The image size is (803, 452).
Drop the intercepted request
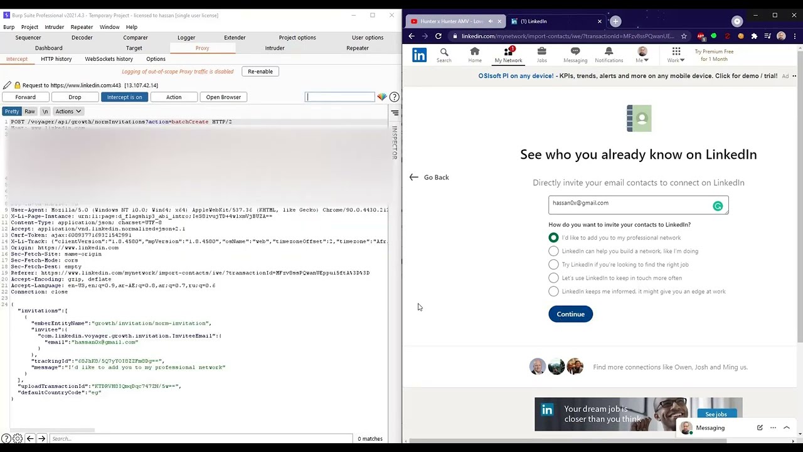(x=75, y=97)
